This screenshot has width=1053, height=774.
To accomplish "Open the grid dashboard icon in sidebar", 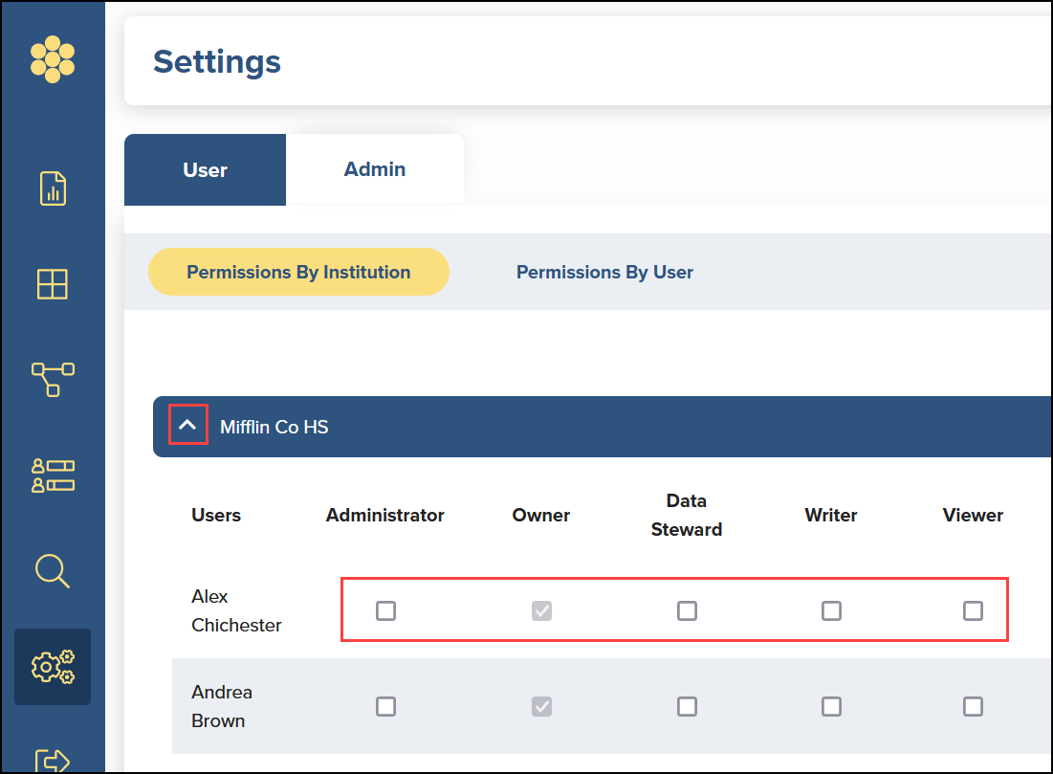I will click(53, 284).
